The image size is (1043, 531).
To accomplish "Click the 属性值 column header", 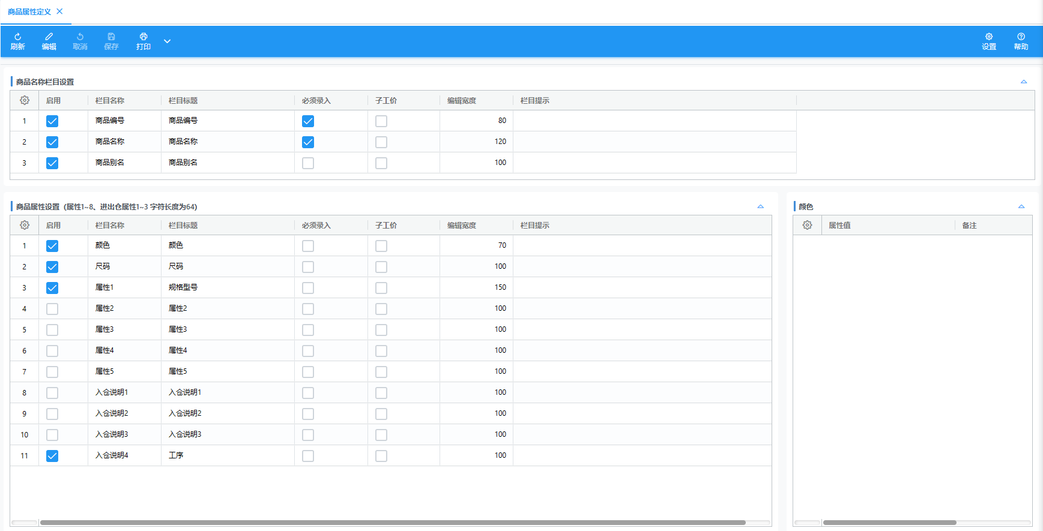I will [839, 226].
